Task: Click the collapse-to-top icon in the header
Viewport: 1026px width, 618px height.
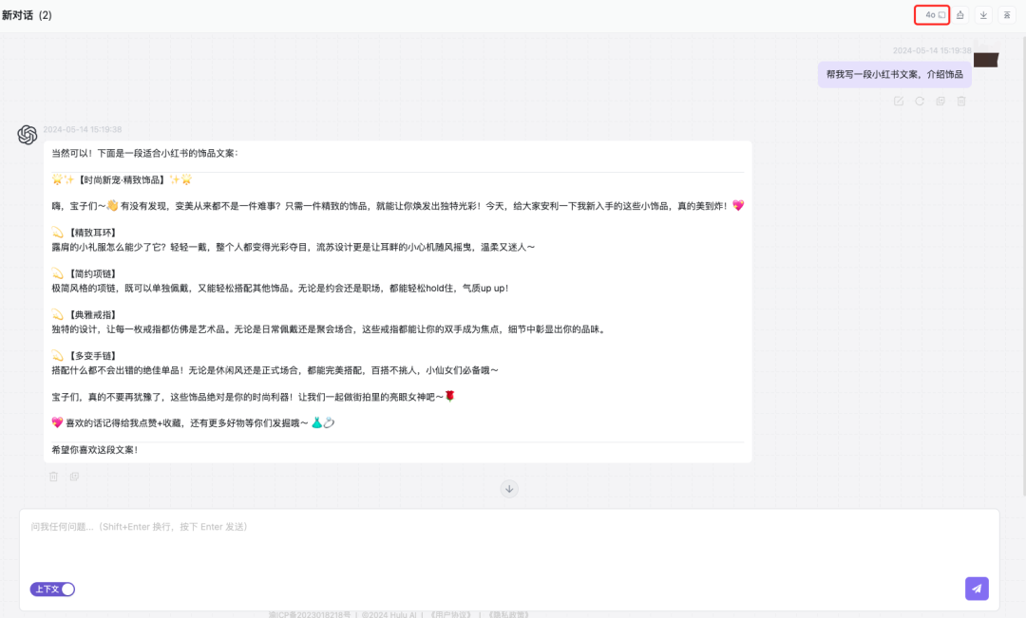Action: [x=1007, y=15]
